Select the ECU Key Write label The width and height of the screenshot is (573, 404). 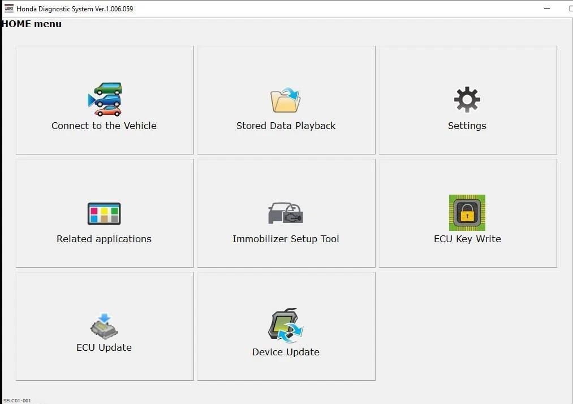click(467, 239)
